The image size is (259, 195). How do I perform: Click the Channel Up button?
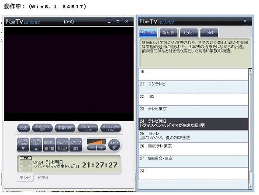point(36,145)
